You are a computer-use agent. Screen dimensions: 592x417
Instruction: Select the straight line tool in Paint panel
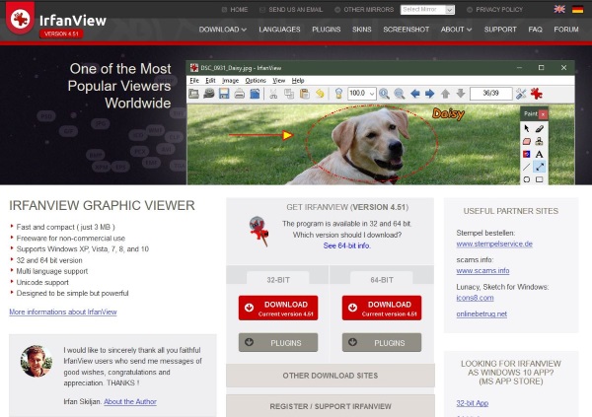coord(527,167)
